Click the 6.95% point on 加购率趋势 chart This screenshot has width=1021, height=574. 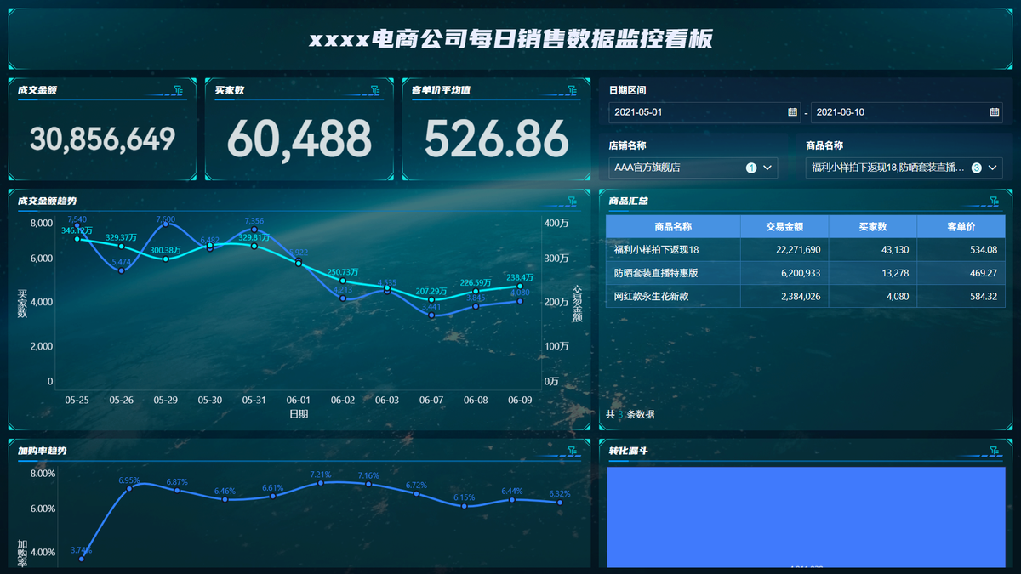point(129,488)
